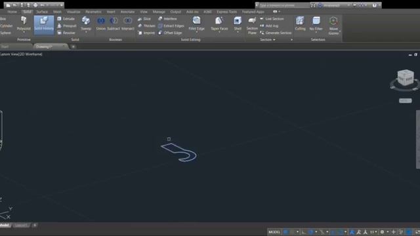The width and height of the screenshot is (420, 236).
Task: Select the Thicken tool
Action: [146, 26]
